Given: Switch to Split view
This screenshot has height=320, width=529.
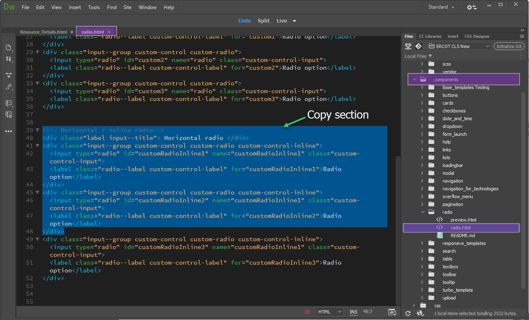Looking at the screenshot, I should coord(263,21).
